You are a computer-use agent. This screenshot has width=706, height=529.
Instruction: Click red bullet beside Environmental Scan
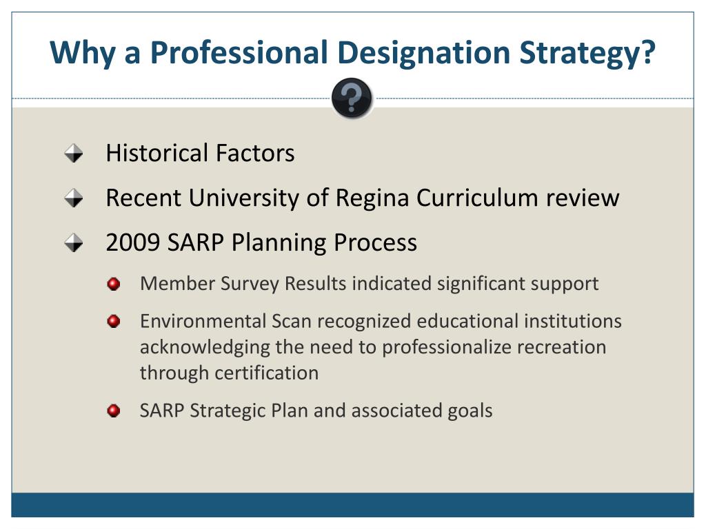pos(114,321)
